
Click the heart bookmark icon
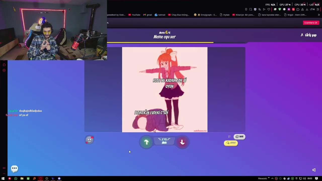coord(269,9)
